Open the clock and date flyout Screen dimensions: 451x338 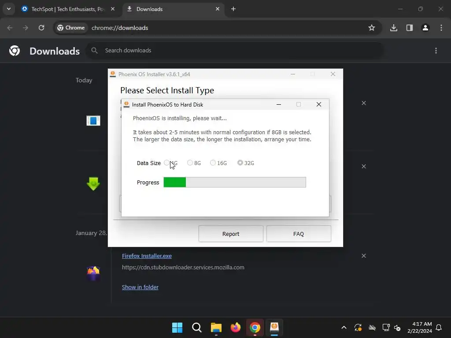[x=420, y=327]
